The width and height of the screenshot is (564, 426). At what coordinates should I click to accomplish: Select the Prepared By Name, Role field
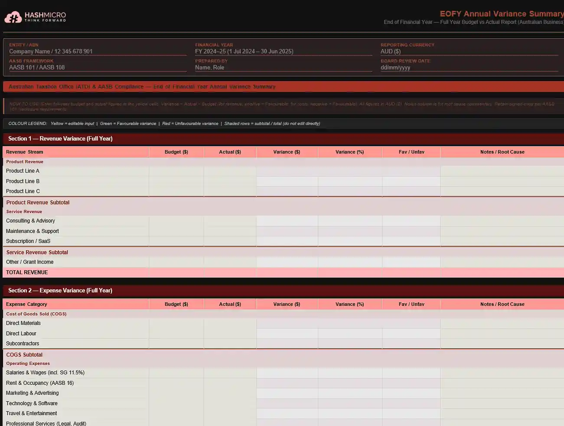point(283,68)
